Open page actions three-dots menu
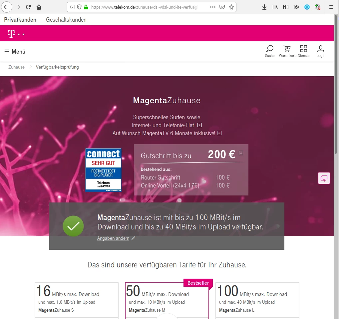This screenshot has height=319, width=339. pos(213,7)
